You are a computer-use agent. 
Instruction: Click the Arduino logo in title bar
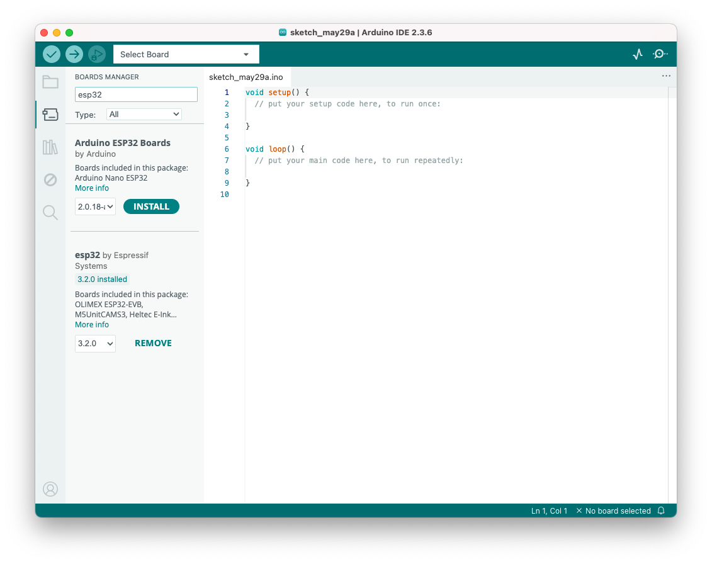pos(283,32)
